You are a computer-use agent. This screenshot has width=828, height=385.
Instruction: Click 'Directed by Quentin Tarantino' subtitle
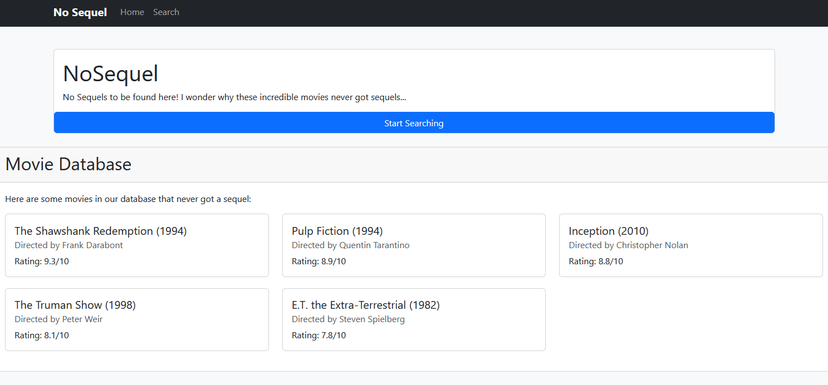350,245
